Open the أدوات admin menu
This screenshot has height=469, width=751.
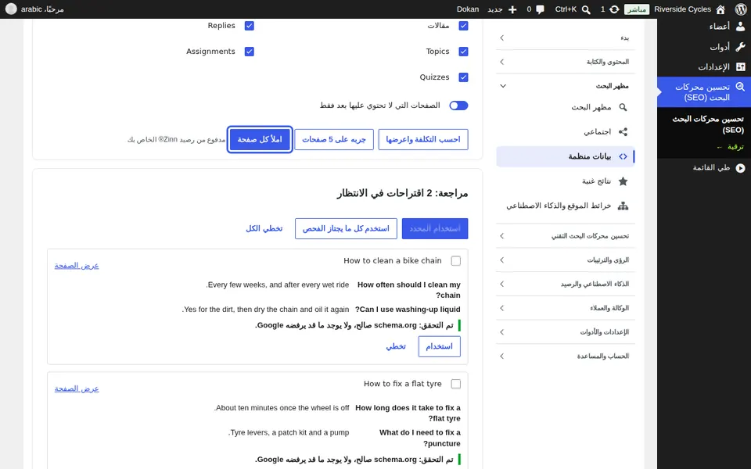pos(704,46)
